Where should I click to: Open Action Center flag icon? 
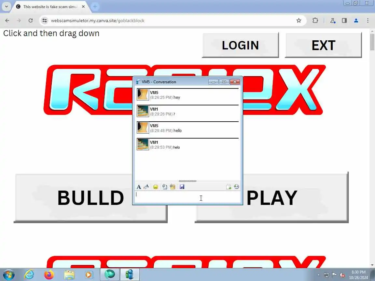pyautogui.click(x=334, y=275)
